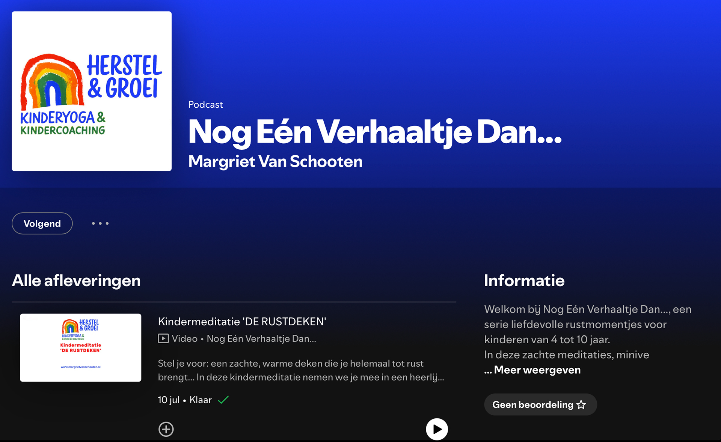Click the Informatie heading
This screenshot has height=442, width=721.
[524, 280]
